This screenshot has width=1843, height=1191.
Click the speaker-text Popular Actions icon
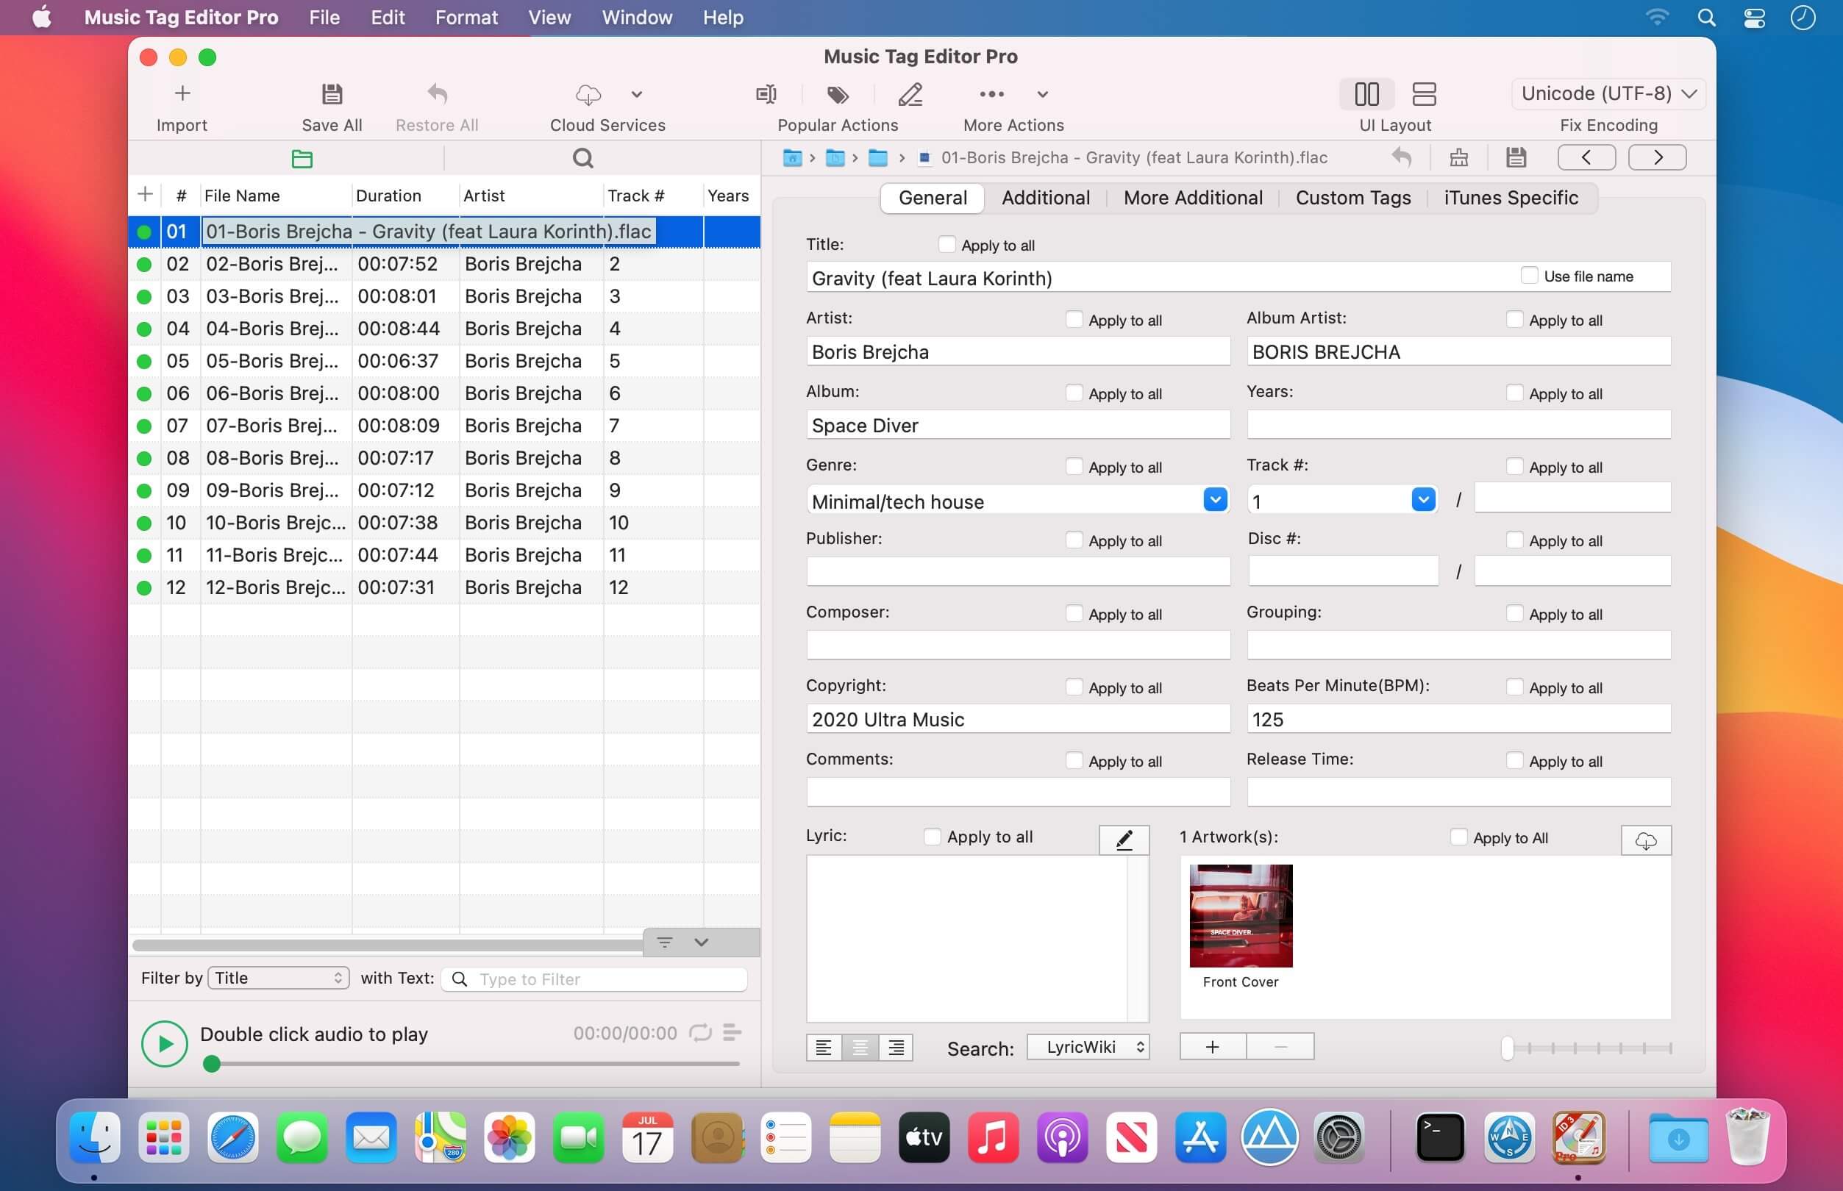tap(766, 94)
